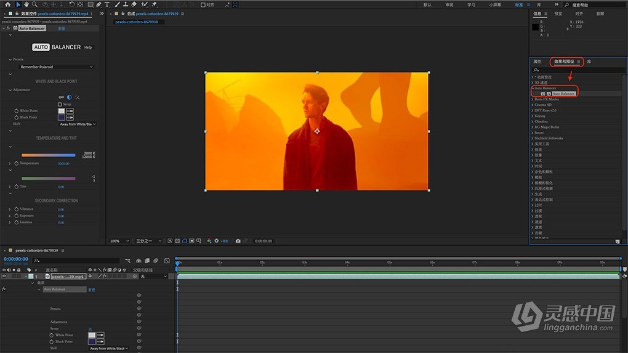Open the Shift dropdown in effect controls
This screenshot has width=628, height=353.
coord(78,124)
